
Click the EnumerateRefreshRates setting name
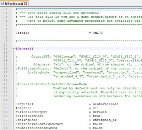tap(36, 128)
